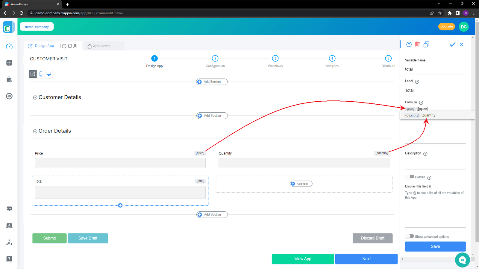Open the dashboard speedometer icon in sidebar
479x269 pixels.
[9, 47]
